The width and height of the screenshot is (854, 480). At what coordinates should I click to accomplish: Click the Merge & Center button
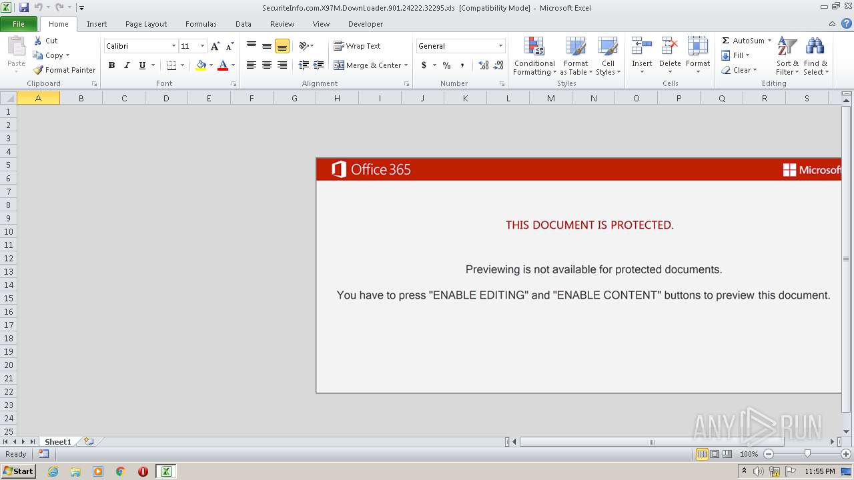[x=367, y=65]
